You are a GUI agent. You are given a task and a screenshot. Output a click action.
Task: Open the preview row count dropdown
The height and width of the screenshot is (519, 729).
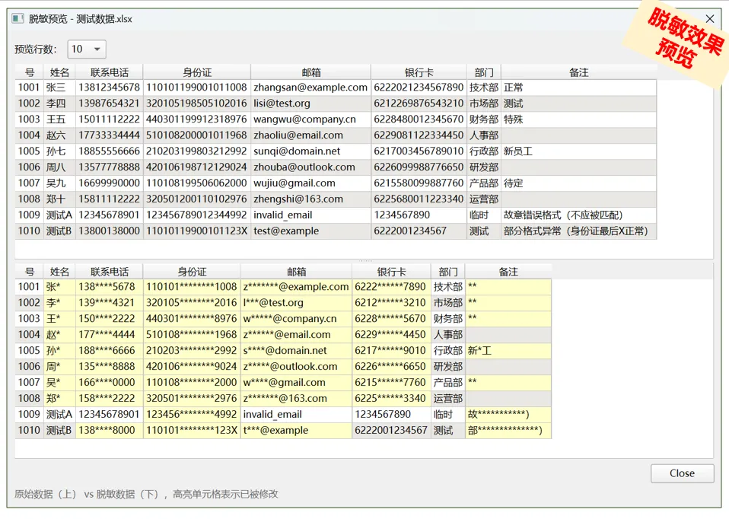tap(87, 49)
